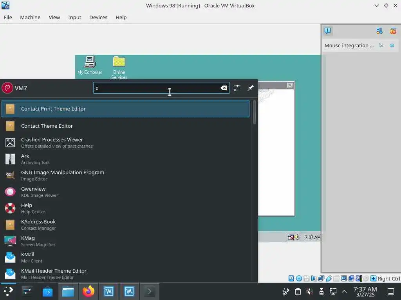Toggle notification ordering in notification panel

379,31
